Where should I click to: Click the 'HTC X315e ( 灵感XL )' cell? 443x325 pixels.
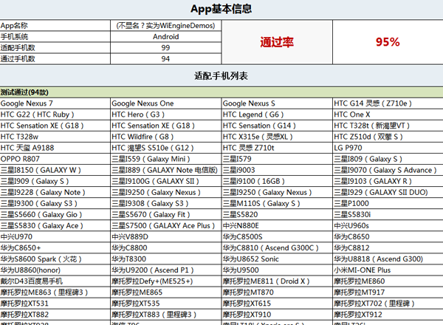pos(277,137)
